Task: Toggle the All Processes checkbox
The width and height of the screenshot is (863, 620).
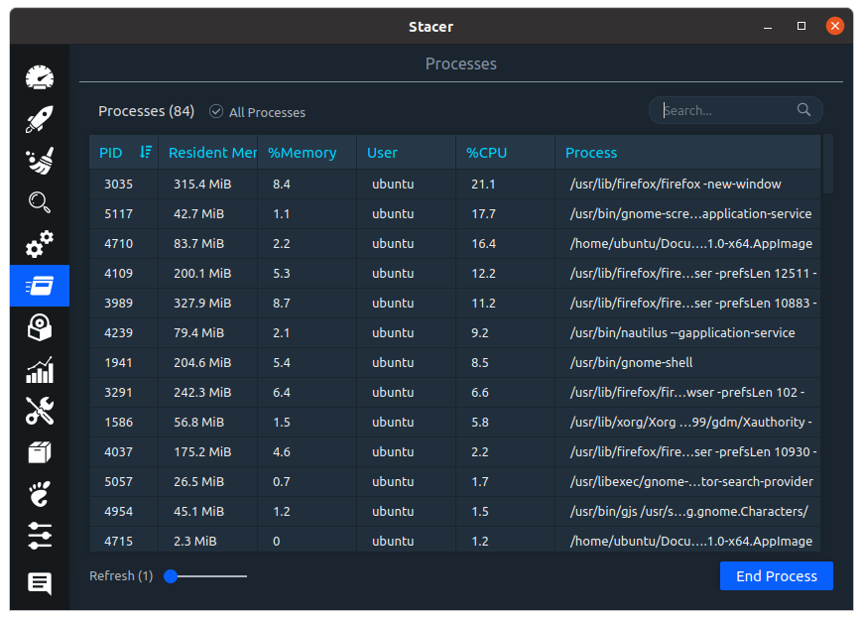Action: pos(216,112)
